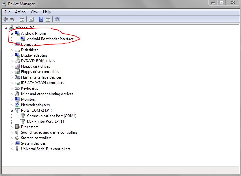Click the Communications Port (COM1) icon

pos(23,116)
